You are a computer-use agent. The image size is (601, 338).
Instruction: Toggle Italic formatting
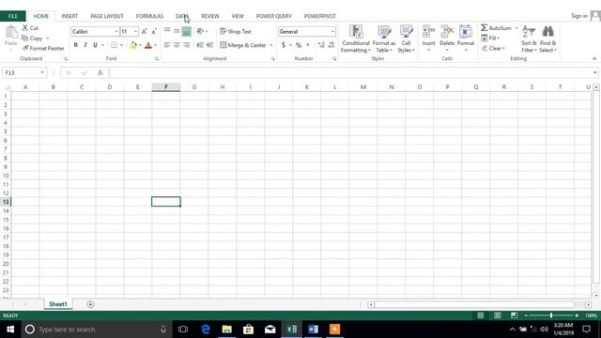coord(85,45)
